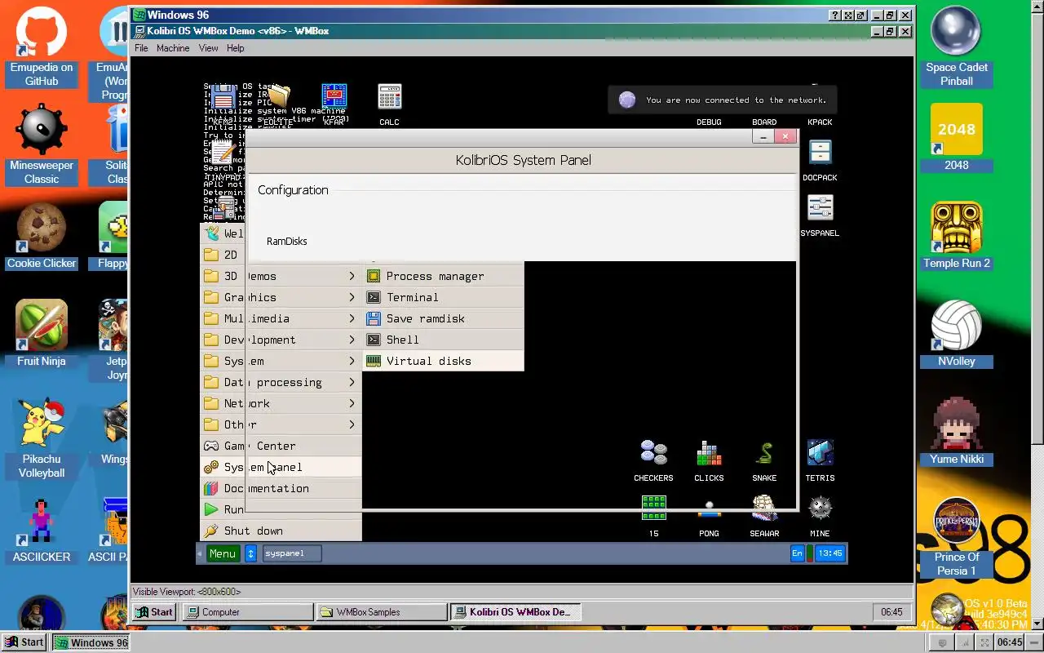
Task: Click the outer Start button
Action: (24, 642)
